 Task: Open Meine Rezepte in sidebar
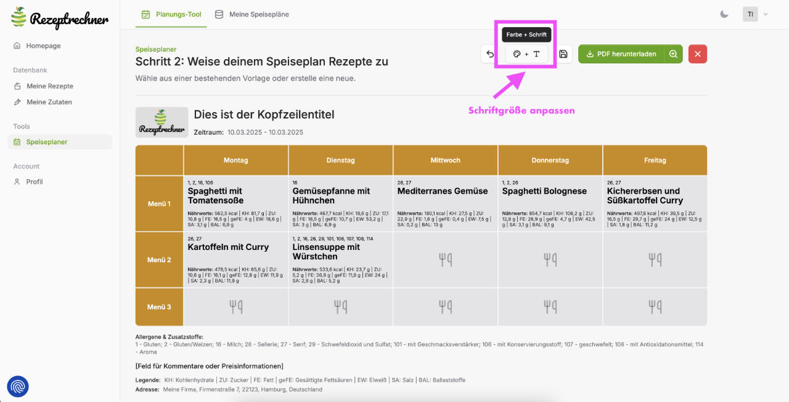pos(49,86)
